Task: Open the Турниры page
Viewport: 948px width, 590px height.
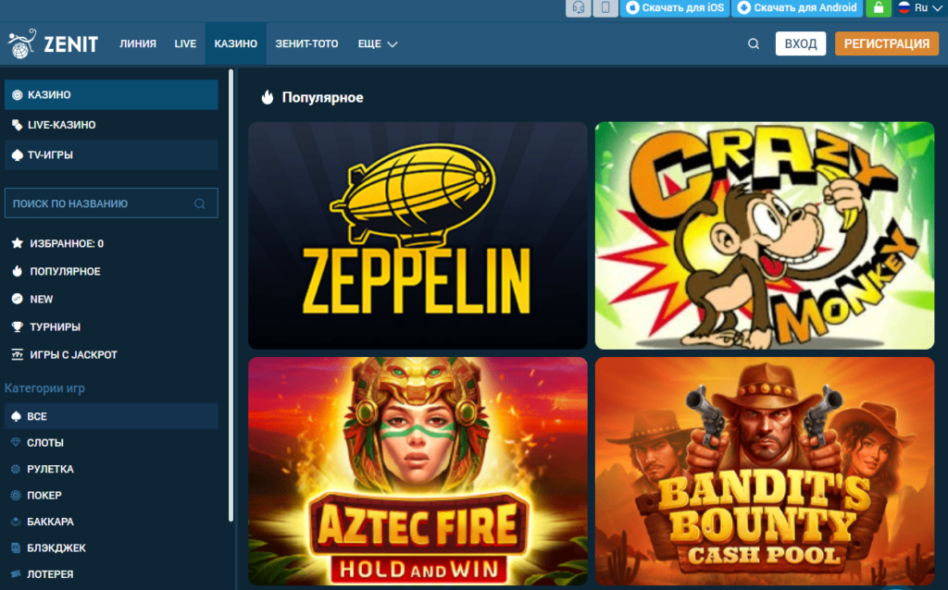Action: (x=55, y=326)
